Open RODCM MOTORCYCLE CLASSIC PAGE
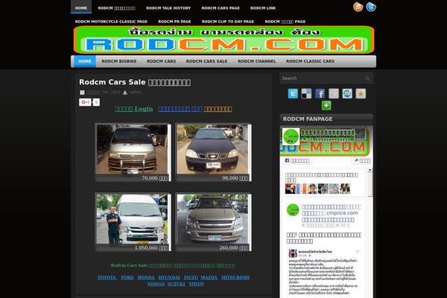This screenshot has width=447, height=298. point(111,22)
